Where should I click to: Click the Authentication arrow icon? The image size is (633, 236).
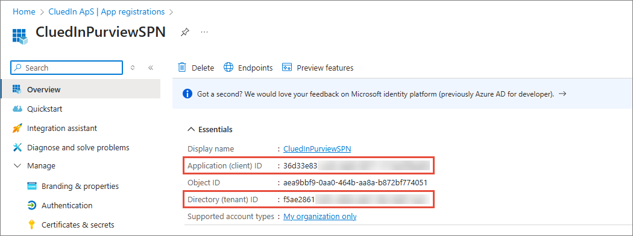click(x=32, y=205)
